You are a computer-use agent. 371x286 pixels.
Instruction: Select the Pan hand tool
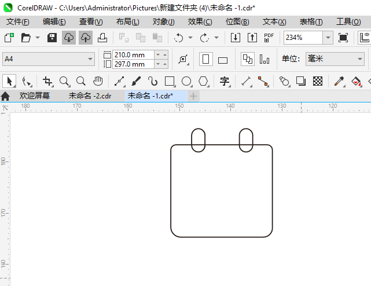click(98, 81)
